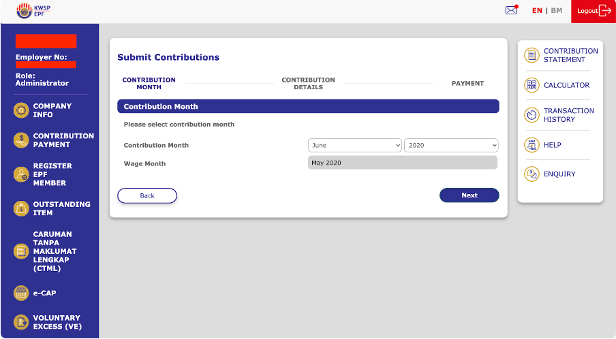This screenshot has height=339, width=616.
Task: Click the Register EPF Member person icon
Action: (x=21, y=174)
